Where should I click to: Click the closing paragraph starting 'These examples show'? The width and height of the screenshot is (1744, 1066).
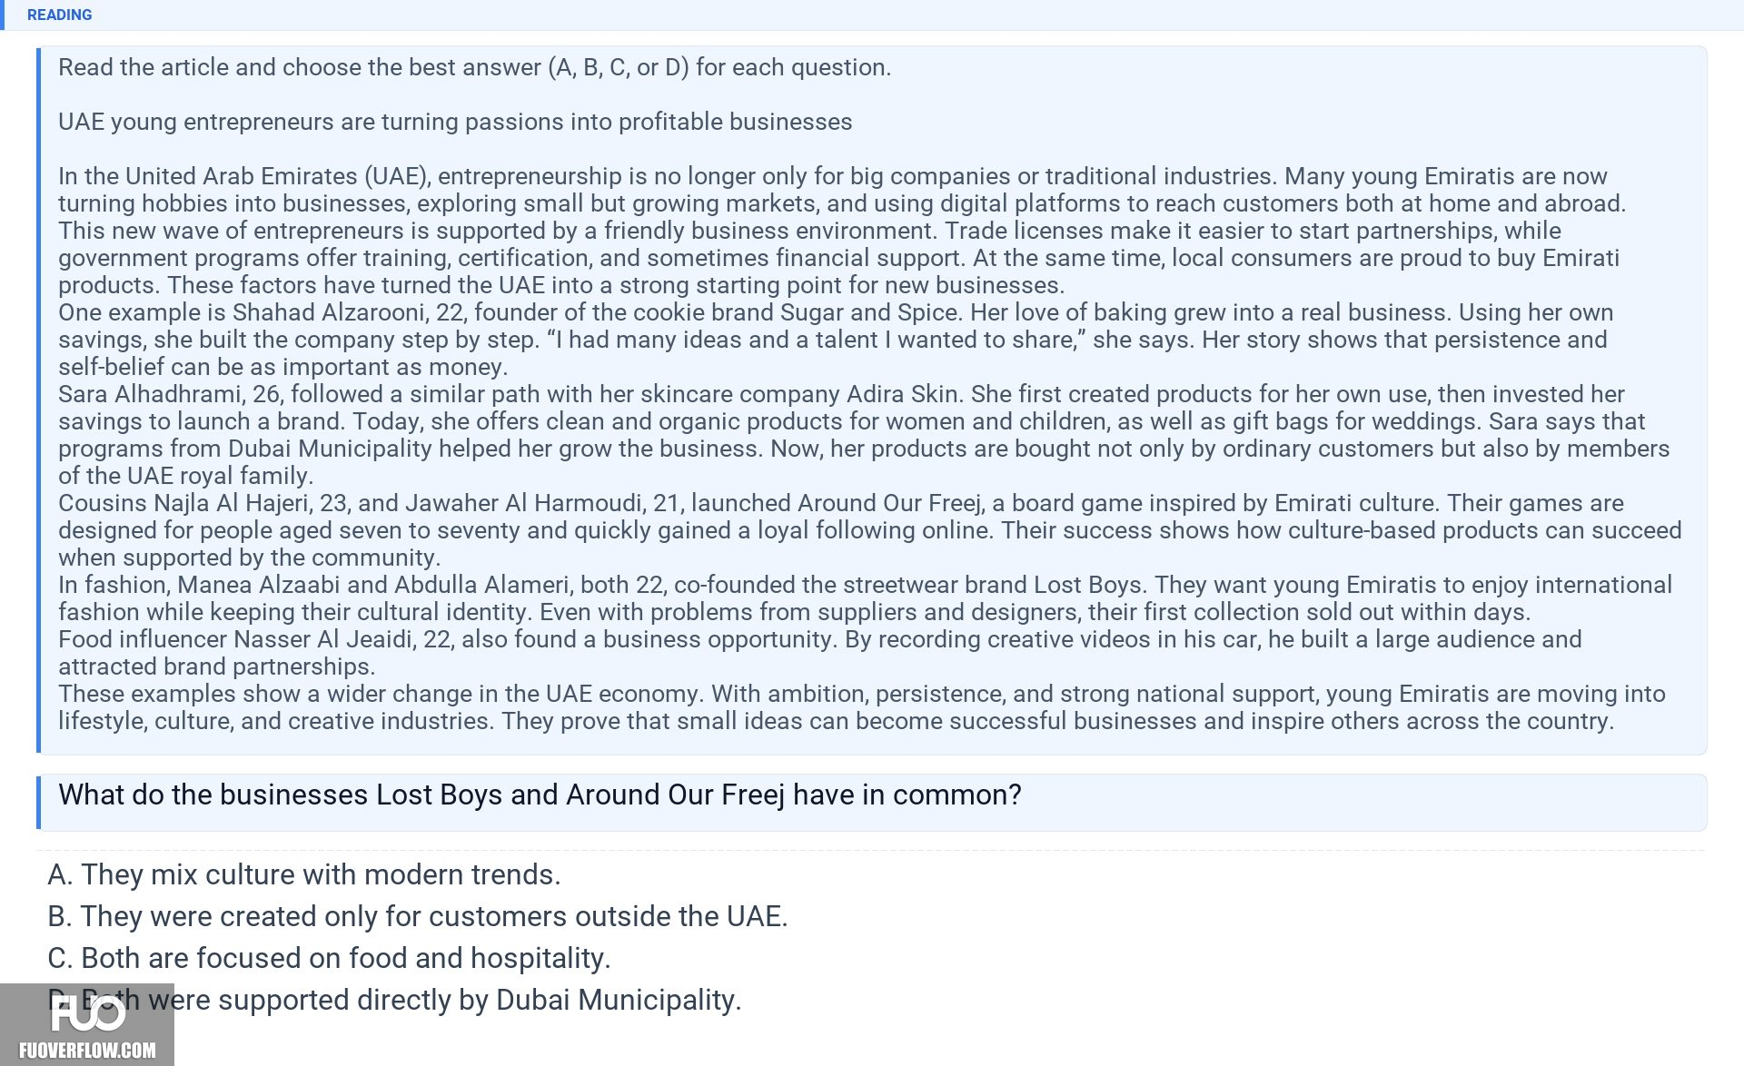(862, 707)
